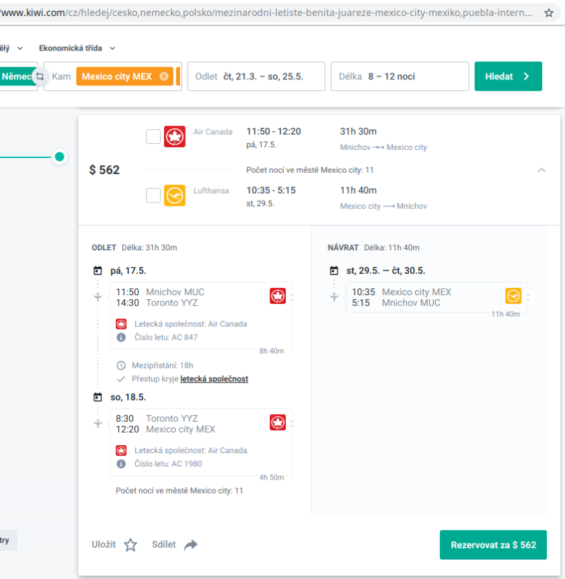Expand the Mexico city to Mnichov return segment
Viewport: 565px width, 579px height.
click(529, 297)
